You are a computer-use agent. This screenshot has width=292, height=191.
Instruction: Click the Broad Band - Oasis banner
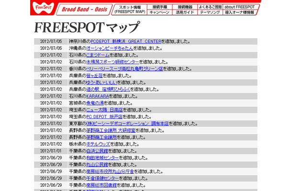(x=84, y=10)
